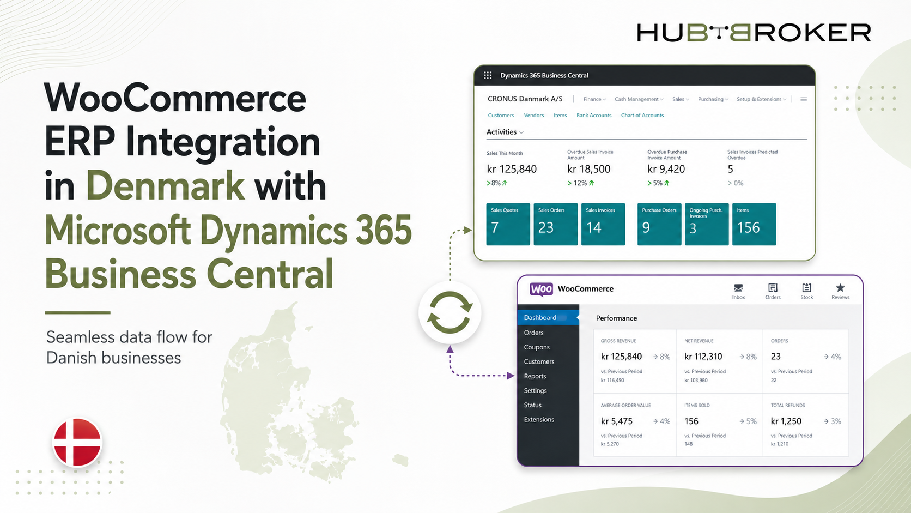Screen dimensions: 911x513
Task: Open the Vendors link
Action: 534,116
